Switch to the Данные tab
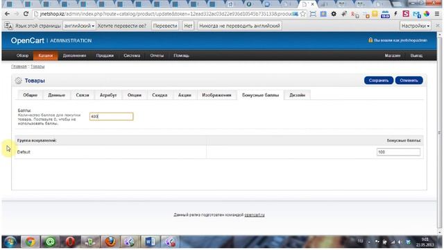 click(57, 95)
